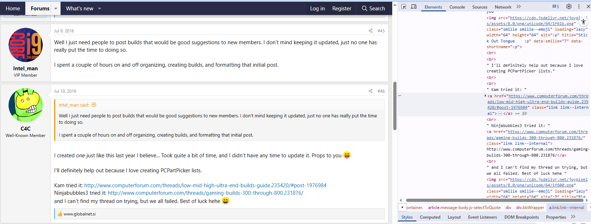Open Intel_man's Core i9 avatar

pos(26,45)
